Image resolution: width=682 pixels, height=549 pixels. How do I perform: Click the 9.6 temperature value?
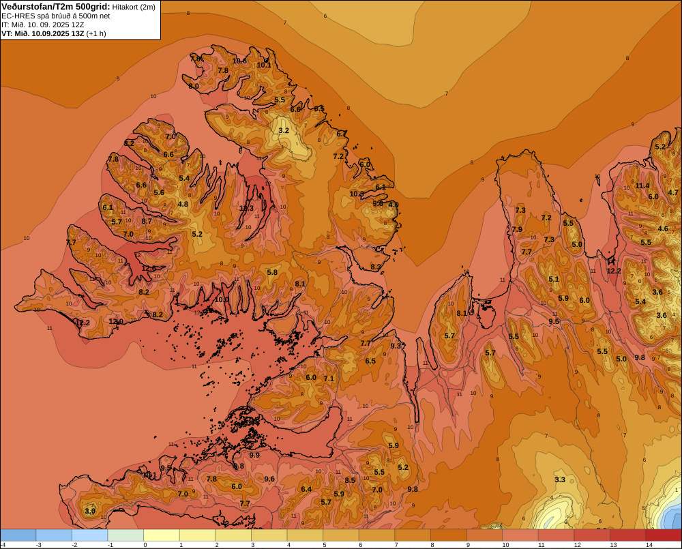(269, 479)
